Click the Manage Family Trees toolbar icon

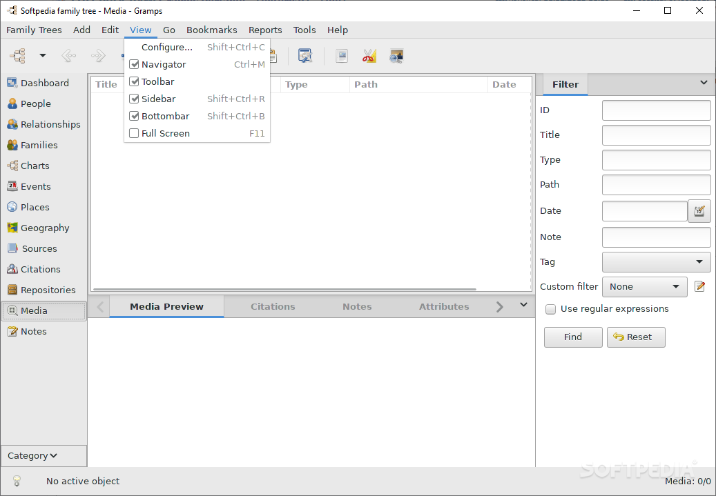coord(17,56)
